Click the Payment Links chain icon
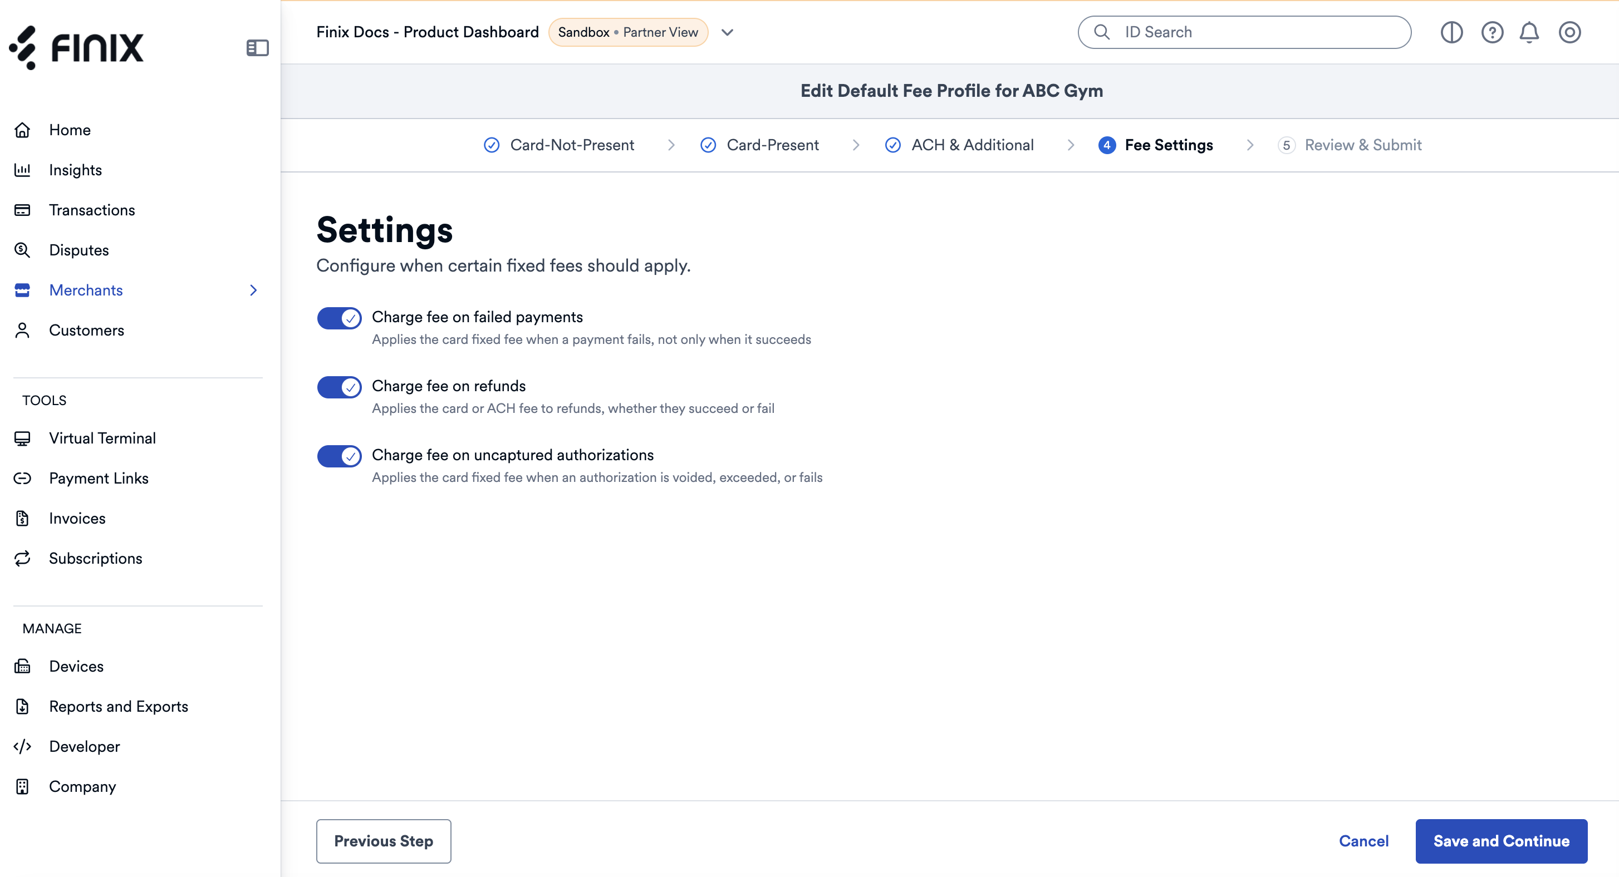This screenshot has height=877, width=1619. (23, 479)
